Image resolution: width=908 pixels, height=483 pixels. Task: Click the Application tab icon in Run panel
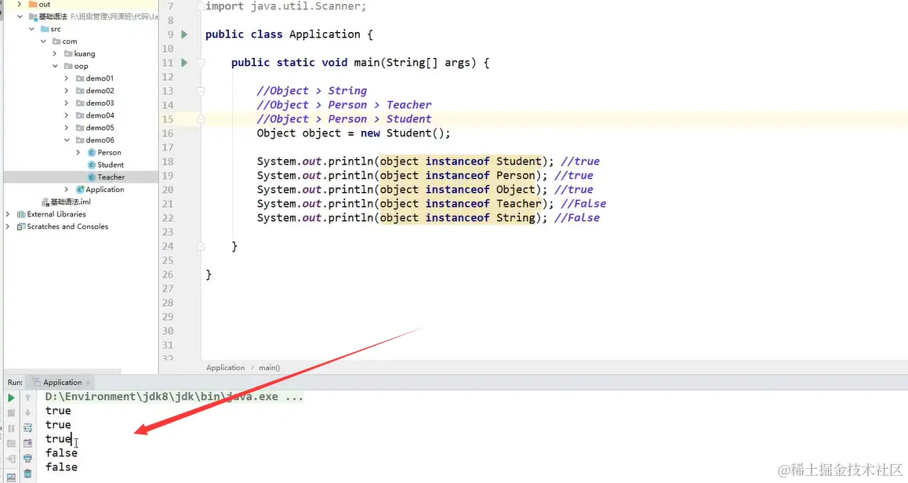(37, 382)
